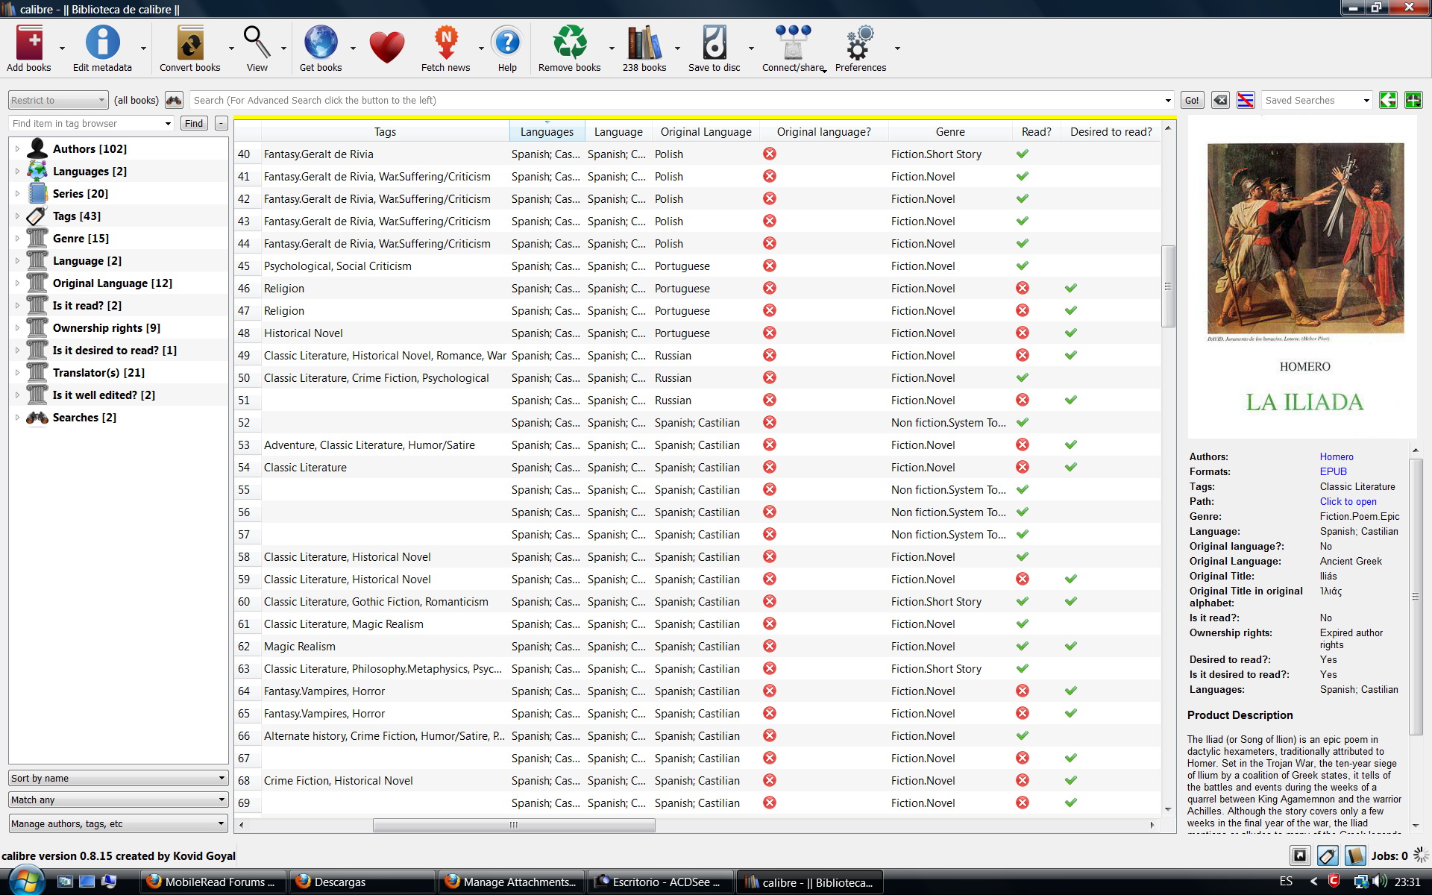
Task: Click the Add books icon
Action: (x=29, y=43)
